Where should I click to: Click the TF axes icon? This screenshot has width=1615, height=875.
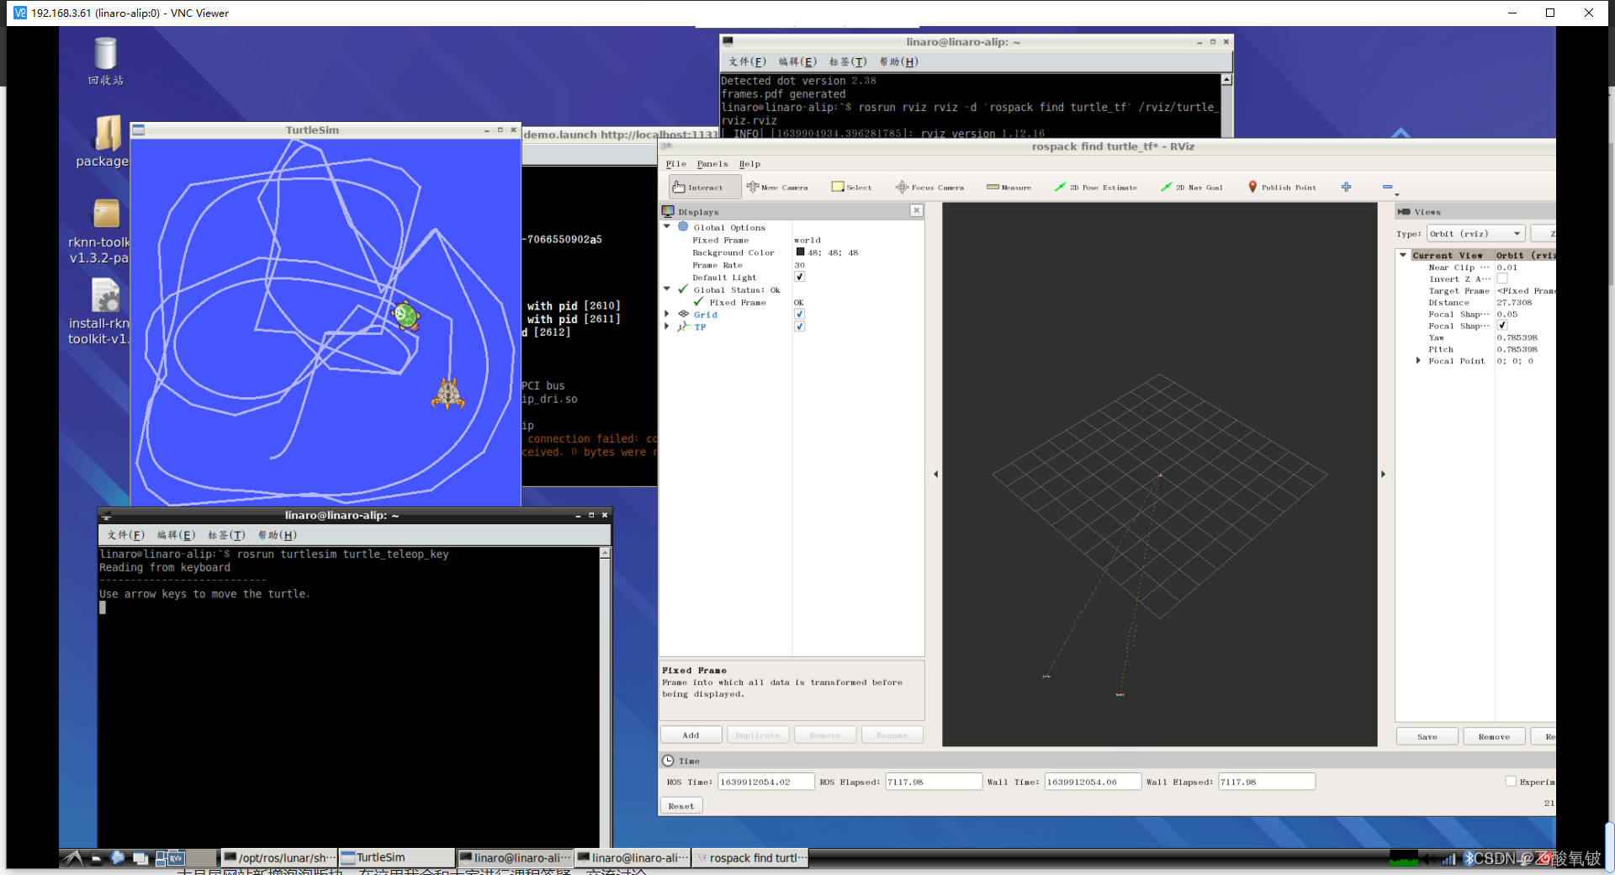coord(683,326)
